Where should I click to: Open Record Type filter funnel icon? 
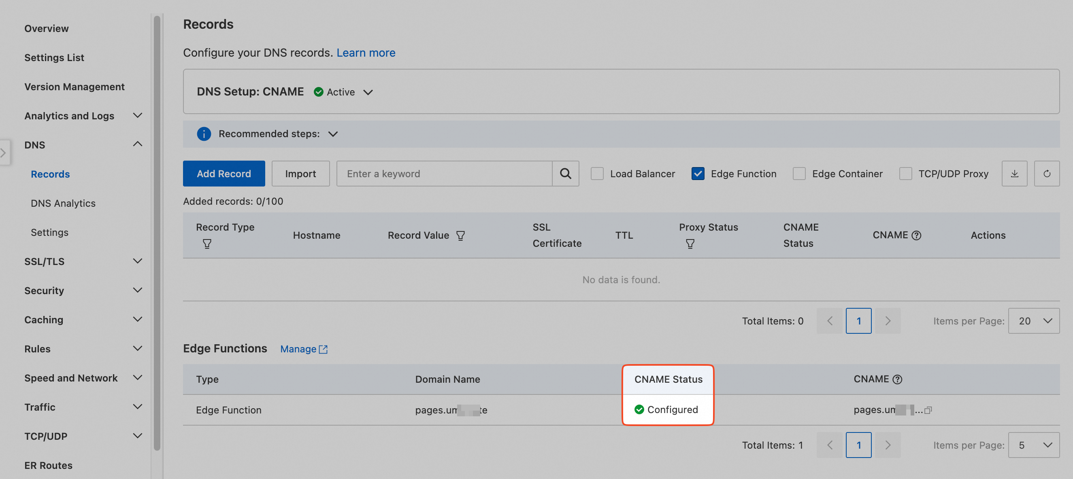(207, 244)
